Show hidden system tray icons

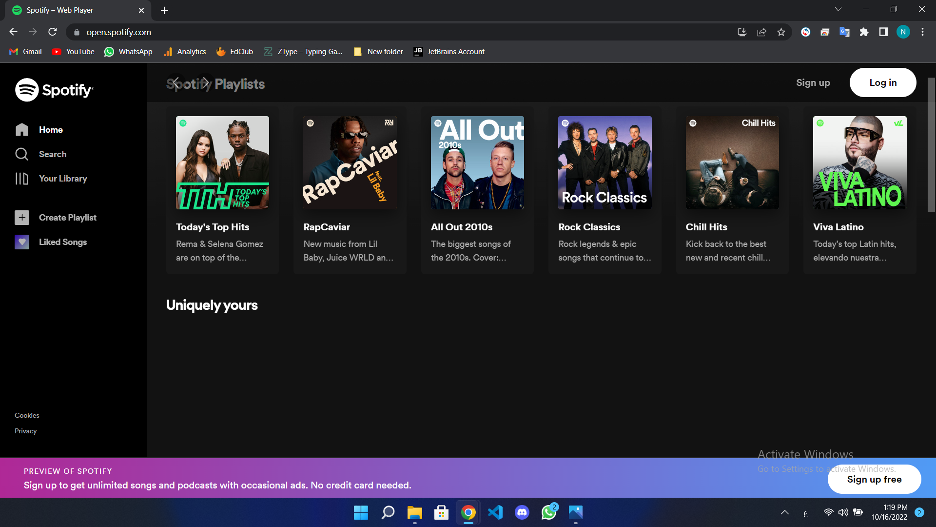click(784, 512)
